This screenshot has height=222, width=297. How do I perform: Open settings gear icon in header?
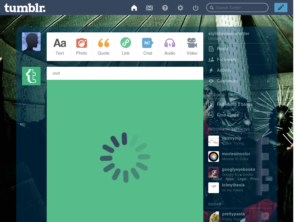tap(180, 8)
